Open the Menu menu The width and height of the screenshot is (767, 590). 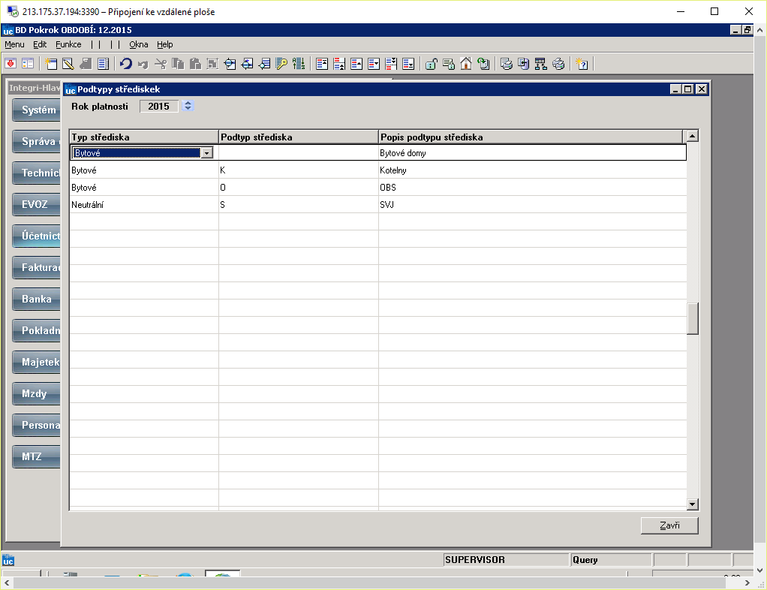[x=14, y=44]
